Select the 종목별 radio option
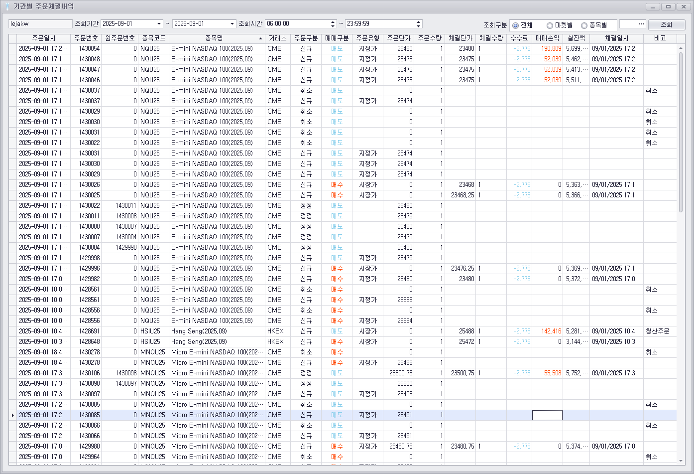Screen dimensions: 694x474 584,25
